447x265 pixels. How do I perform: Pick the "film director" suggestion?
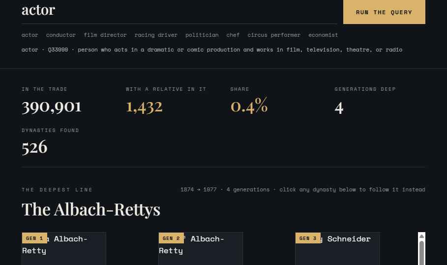click(x=105, y=35)
